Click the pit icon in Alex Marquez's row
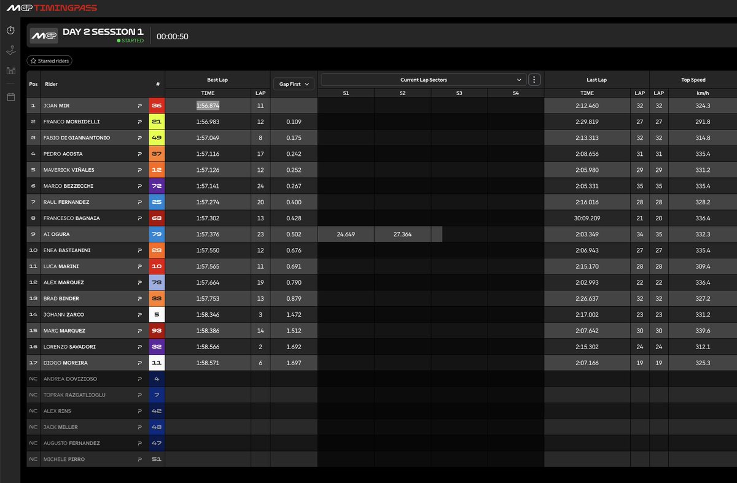This screenshot has width=737, height=483. 139,282
